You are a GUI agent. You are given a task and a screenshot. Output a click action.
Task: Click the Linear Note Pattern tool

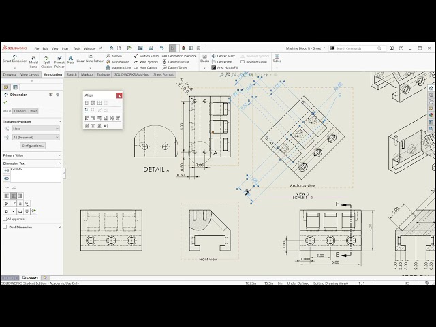(90, 59)
